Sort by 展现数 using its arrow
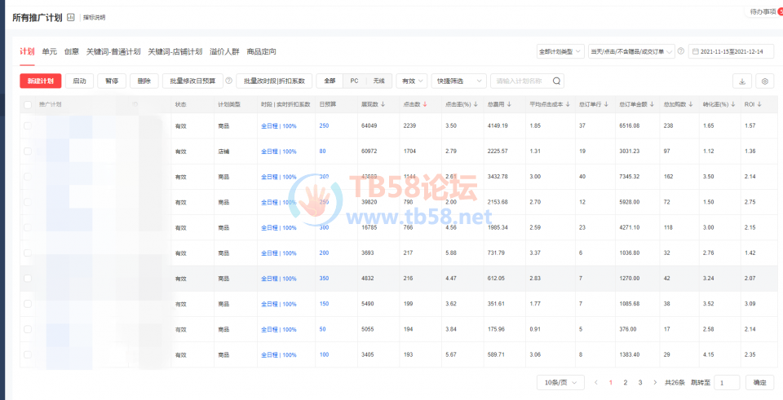The image size is (783, 400). [x=383, y=104]
